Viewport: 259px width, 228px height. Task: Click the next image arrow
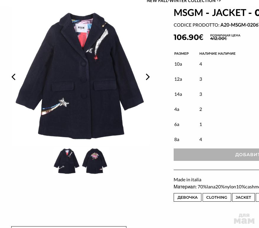click(x=148, y=77)
